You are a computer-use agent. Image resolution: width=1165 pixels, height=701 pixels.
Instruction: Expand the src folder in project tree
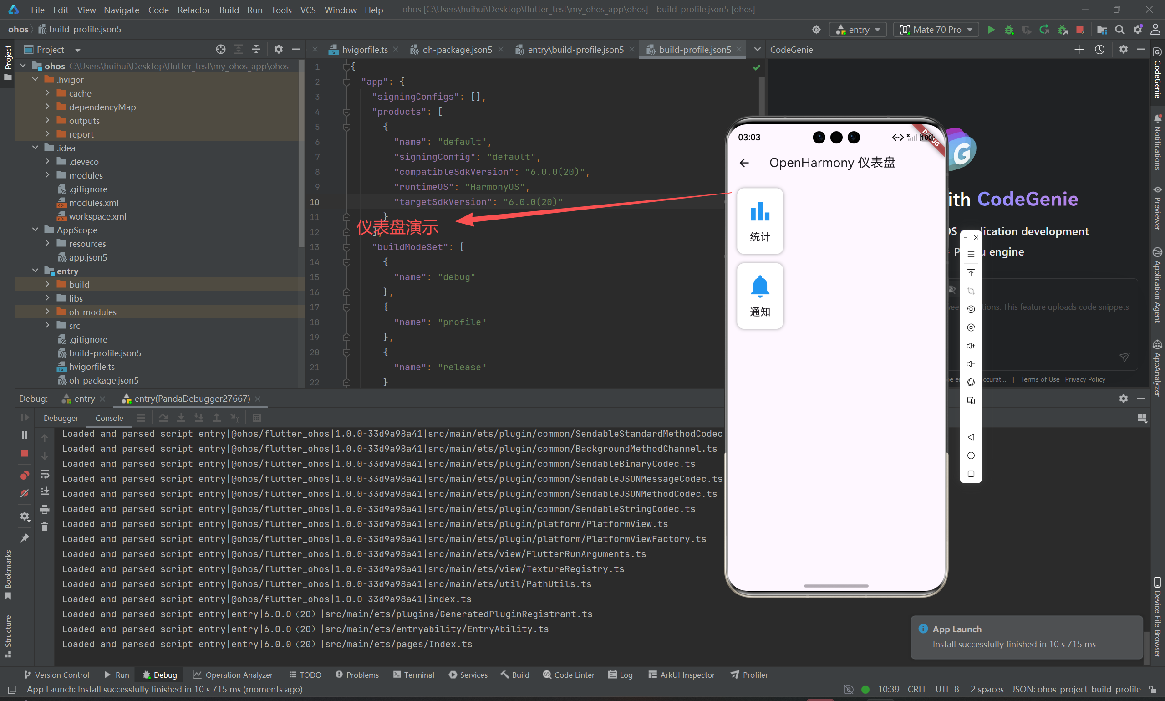point(47,326)
